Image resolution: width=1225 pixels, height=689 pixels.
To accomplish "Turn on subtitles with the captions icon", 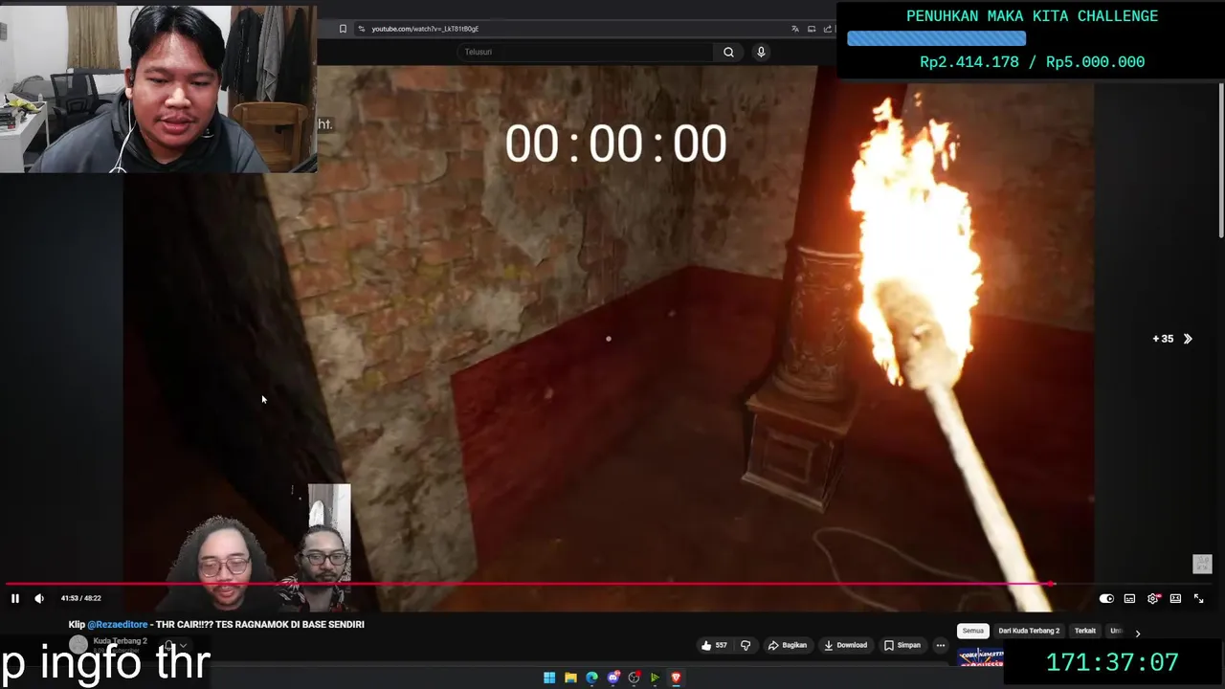I will pyautogui.click(x=1129, y=598).
